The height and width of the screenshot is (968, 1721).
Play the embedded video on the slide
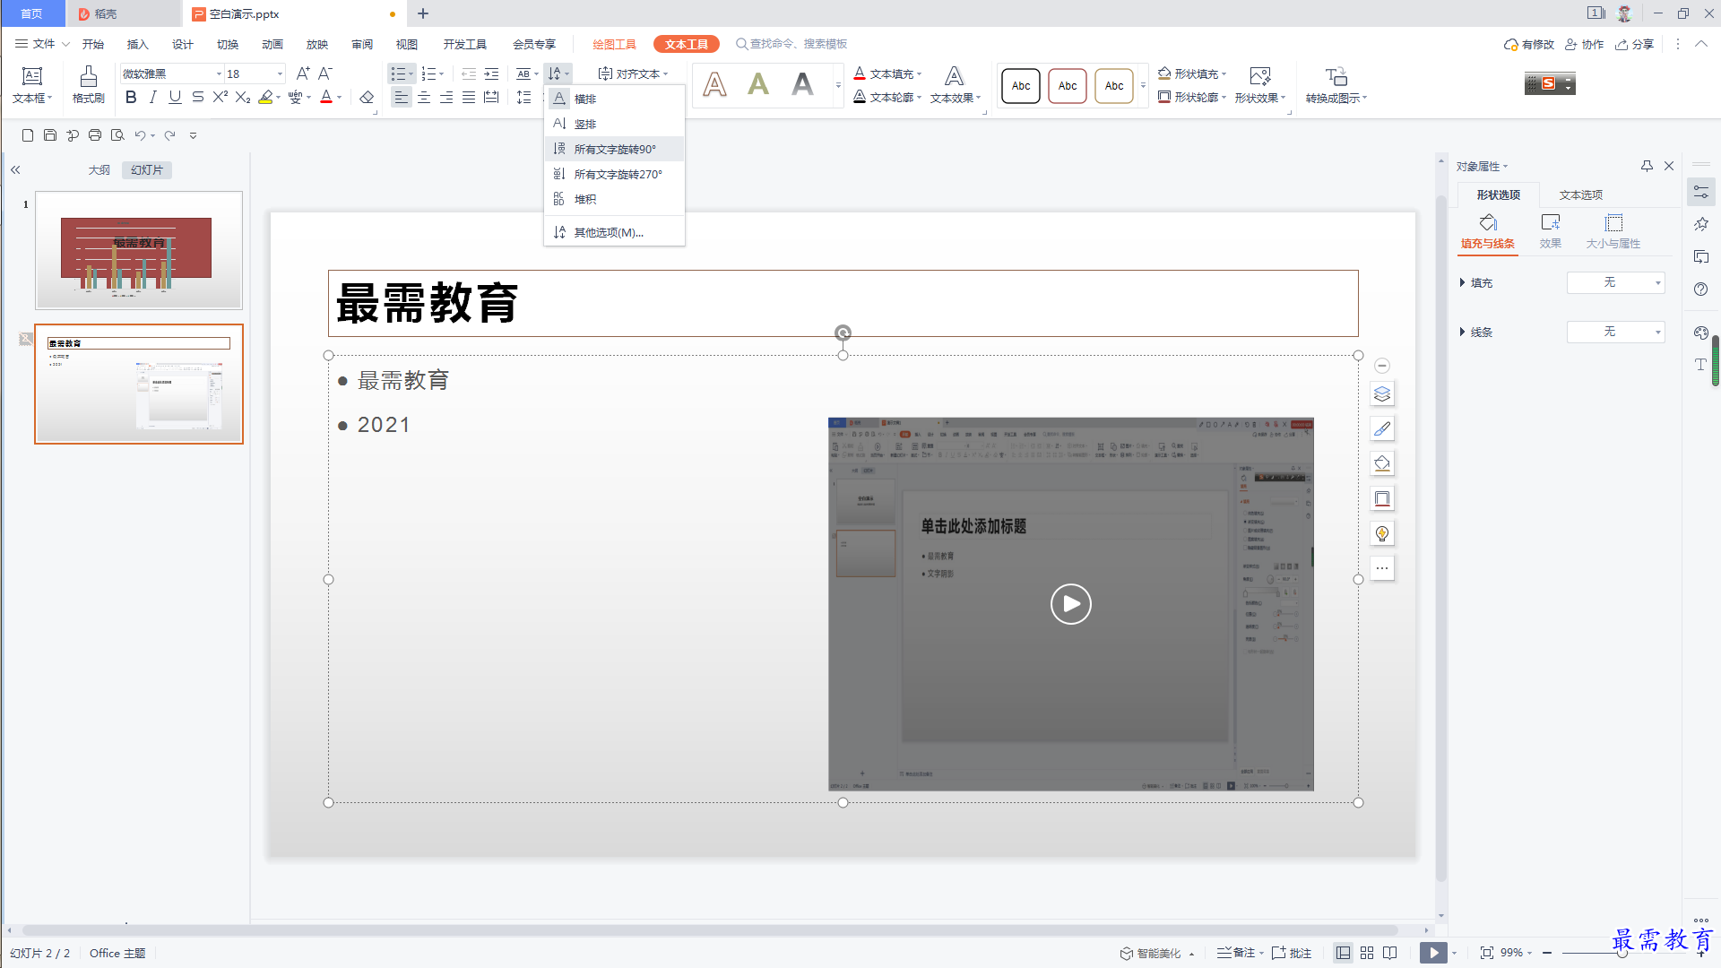point(1071,604)
